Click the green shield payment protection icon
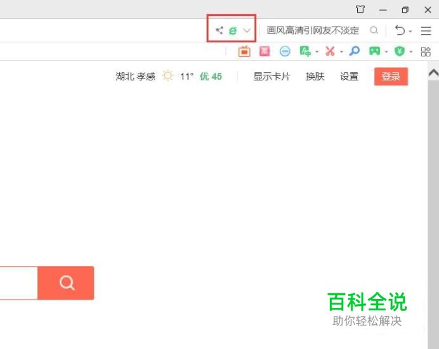This screenshot has width=439, height=349. [400, 51]
